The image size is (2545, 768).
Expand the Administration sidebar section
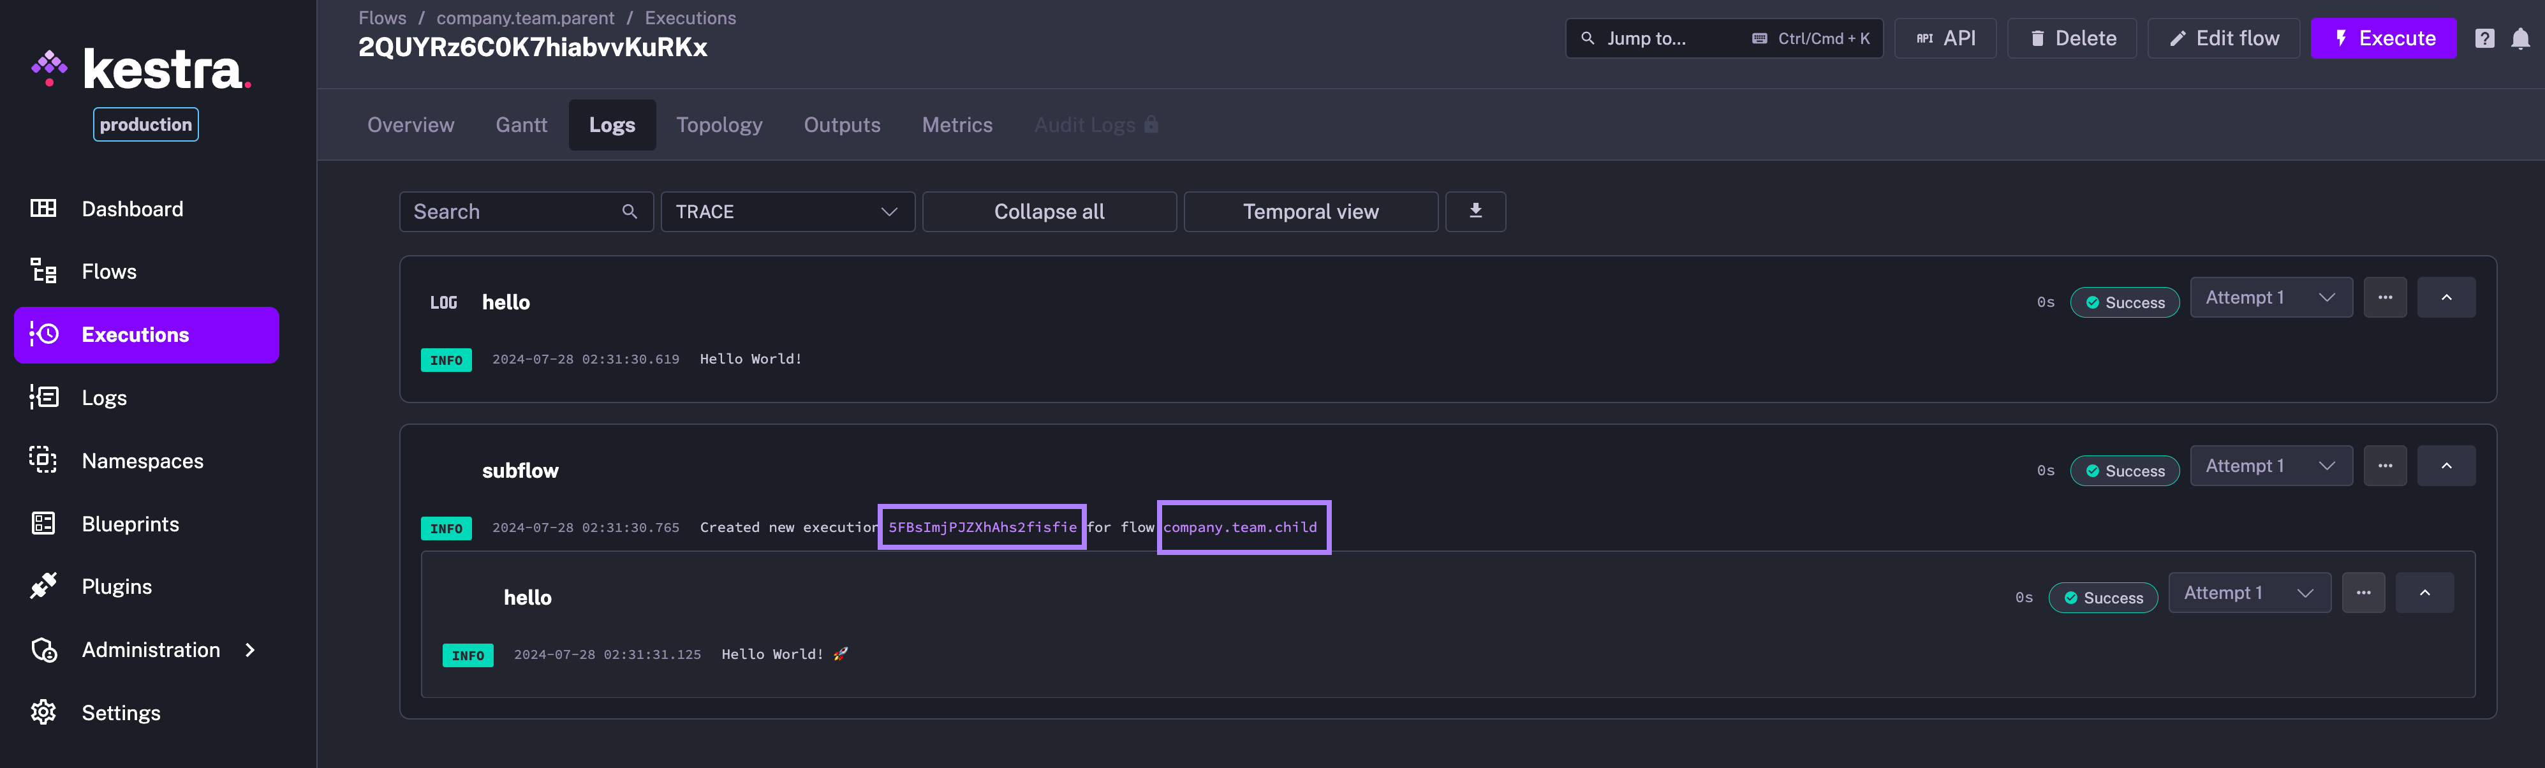click(x=150, y=649)
